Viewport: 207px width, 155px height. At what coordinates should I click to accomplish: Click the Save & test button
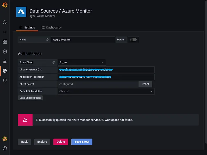click(82, 142)
